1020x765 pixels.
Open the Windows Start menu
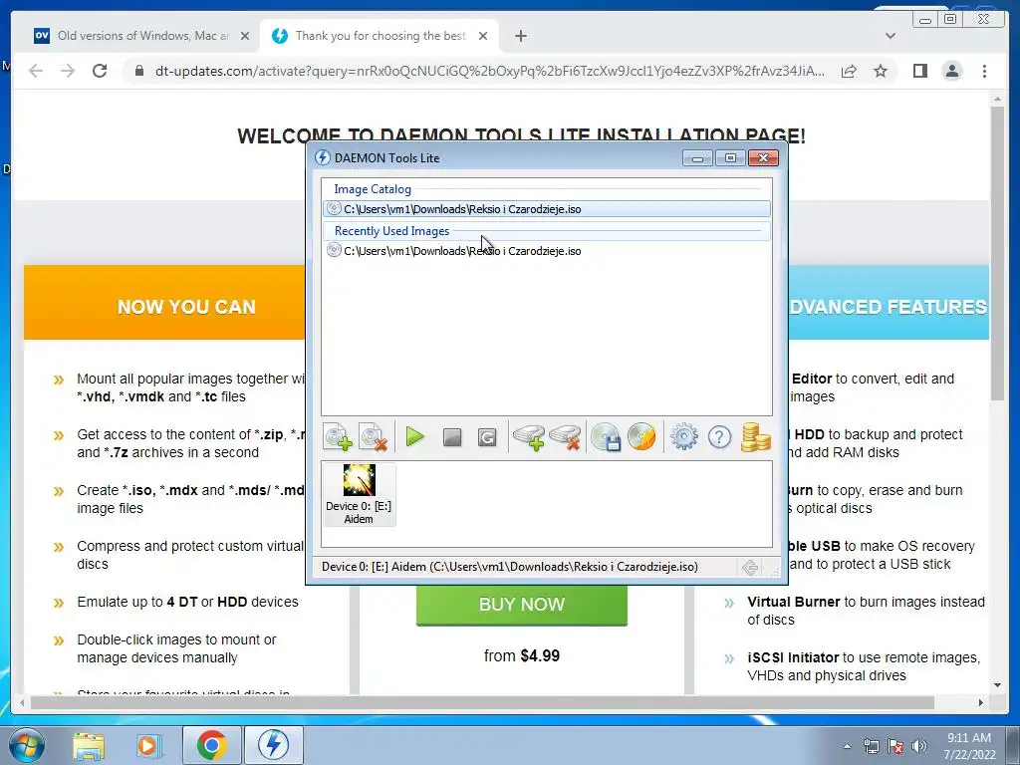pos(26,745)
